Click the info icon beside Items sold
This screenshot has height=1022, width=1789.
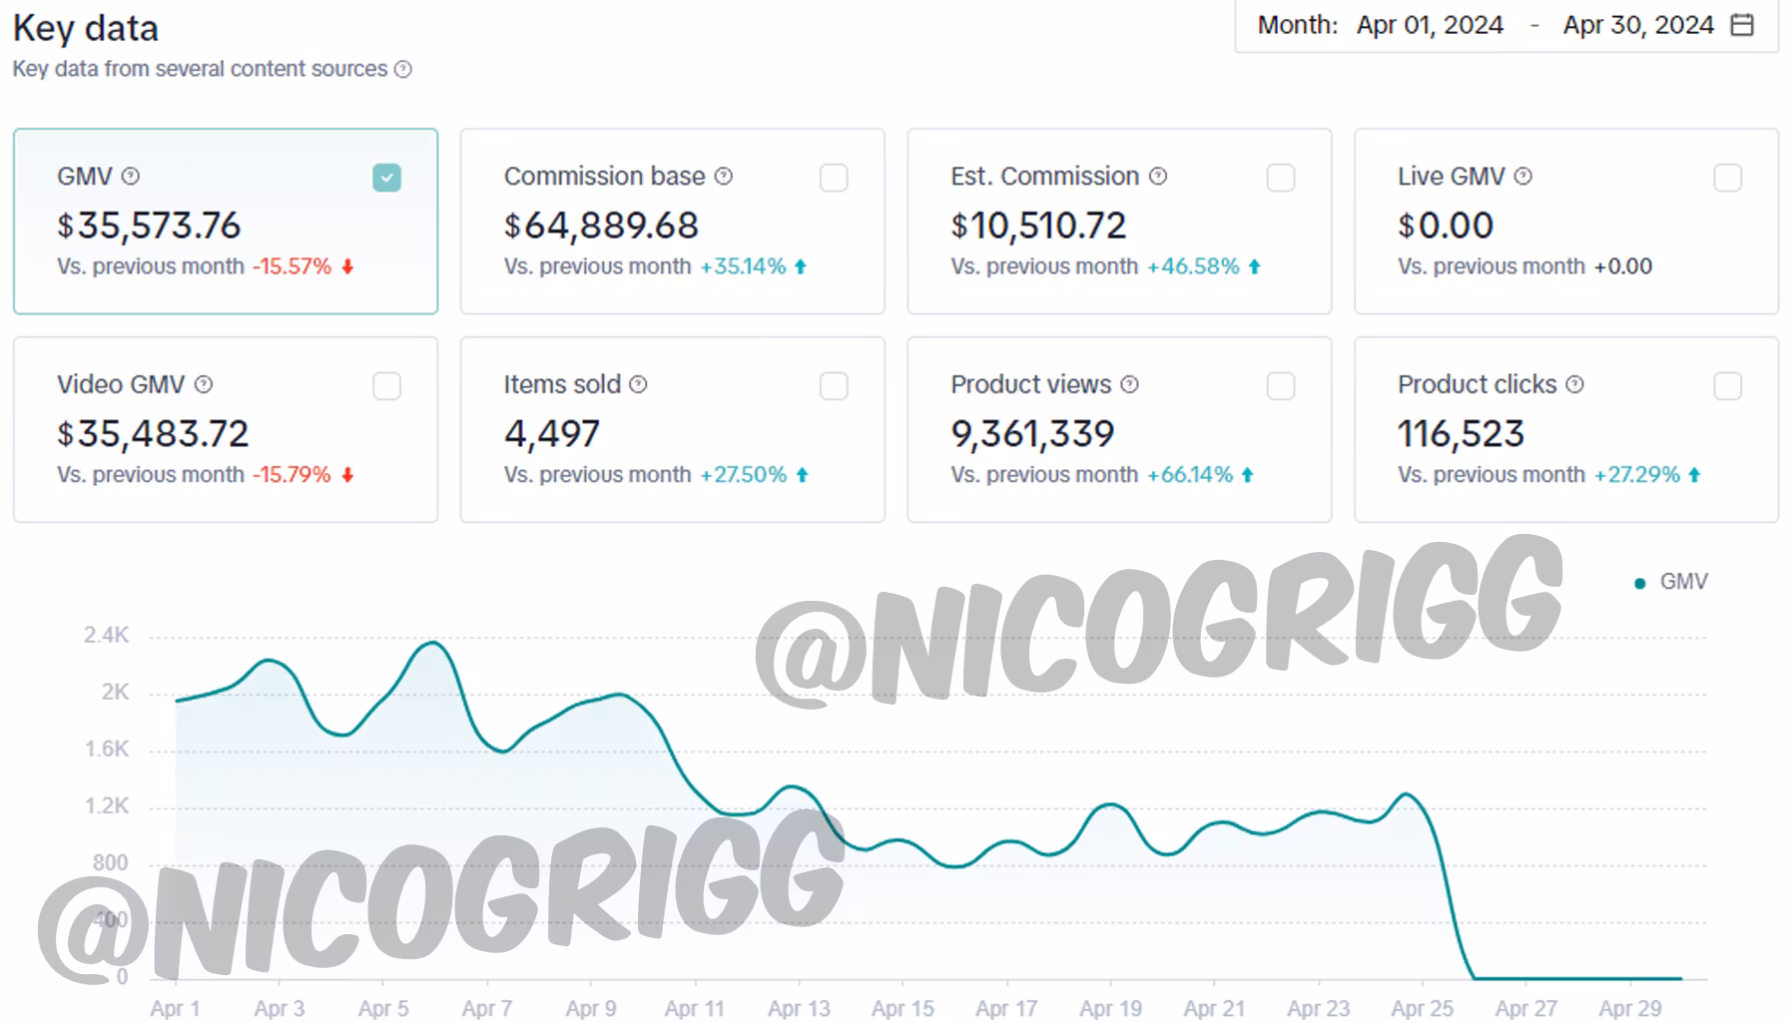(638, 384)
